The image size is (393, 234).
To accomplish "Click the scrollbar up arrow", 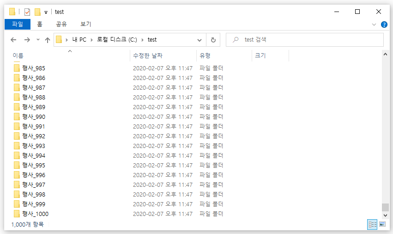I will [x=385, y=55].
